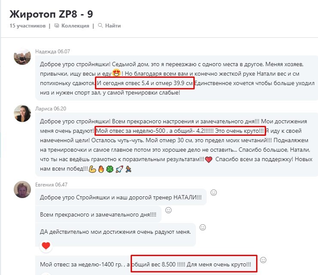
Task: Open Лариса's profile avatar
Action: [x=22, y=113]
